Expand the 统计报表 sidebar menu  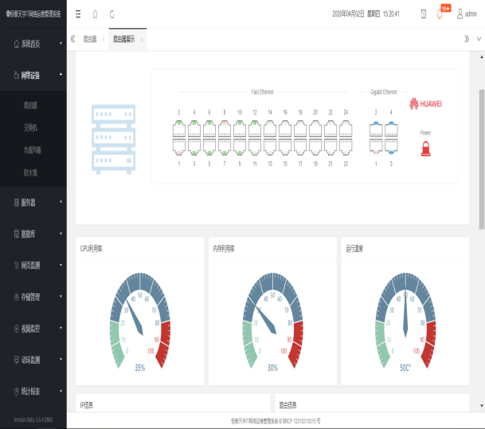tap(33, 392)
